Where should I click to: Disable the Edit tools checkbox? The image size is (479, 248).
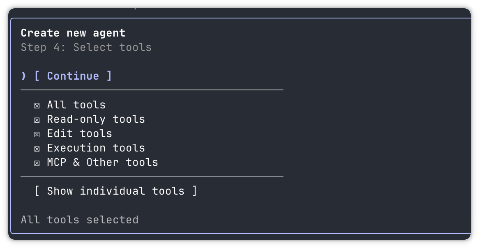pyautogui.click(x=37, y=134)
